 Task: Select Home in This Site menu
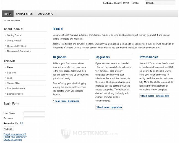(10, 67)
